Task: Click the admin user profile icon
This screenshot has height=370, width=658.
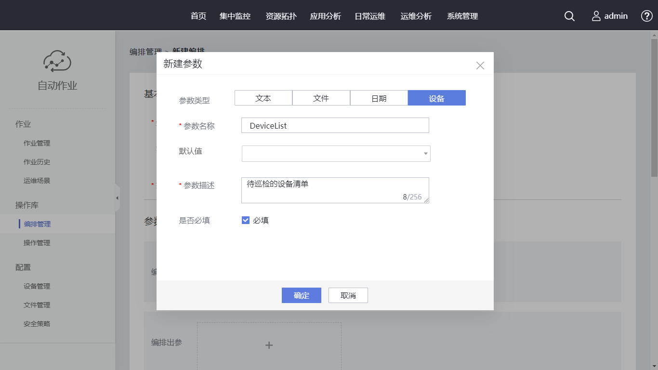Action: tap(596, 16)
